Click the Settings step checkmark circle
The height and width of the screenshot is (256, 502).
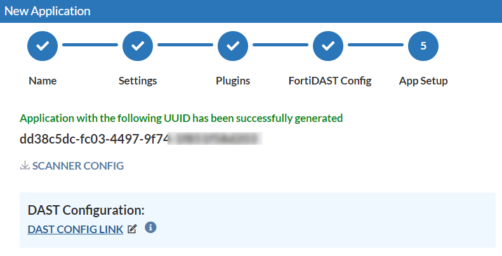click(138, 46)
